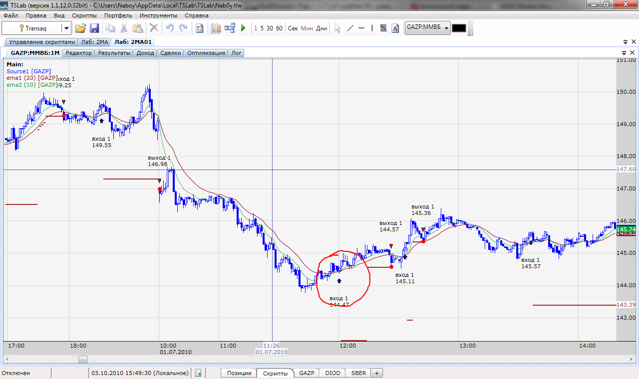Open the Оптимизация tab
This screenshot has height=379, width=639.
206,53
